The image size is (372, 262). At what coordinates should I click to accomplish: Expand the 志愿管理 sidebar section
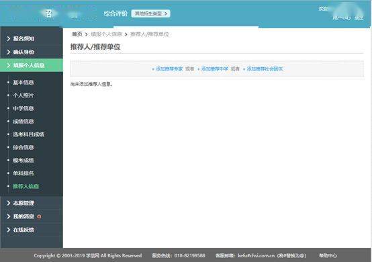click(32, 203)
